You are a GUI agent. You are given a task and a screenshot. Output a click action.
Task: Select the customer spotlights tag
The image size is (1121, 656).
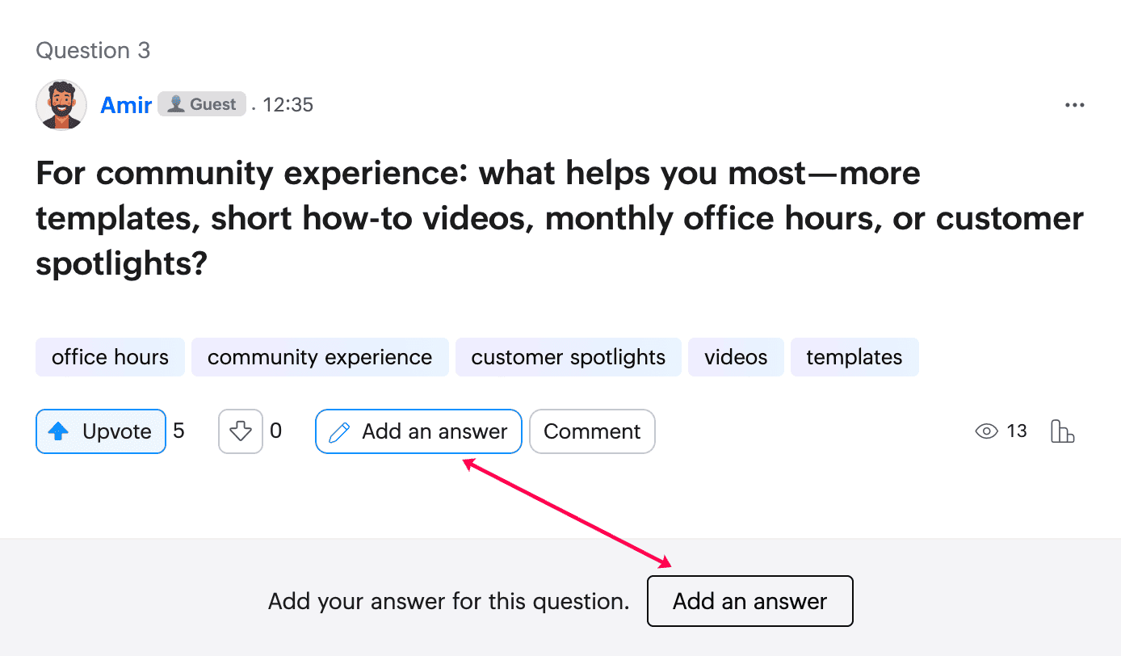point(569,357)
